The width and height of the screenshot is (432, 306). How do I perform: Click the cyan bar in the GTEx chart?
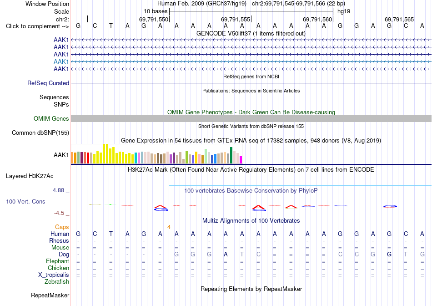pos(136,158)
